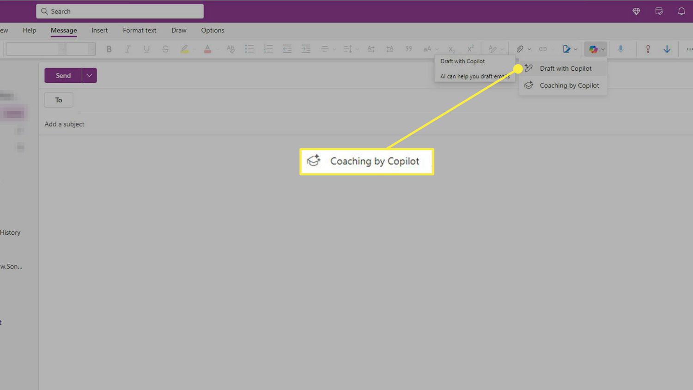Toggle bold formatting

point(109,49)
